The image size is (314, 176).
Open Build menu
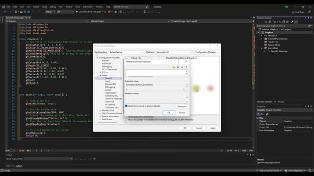pos(45,7)
